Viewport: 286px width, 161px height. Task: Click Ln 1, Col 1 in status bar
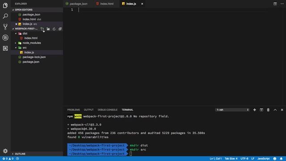click(215, 159)
